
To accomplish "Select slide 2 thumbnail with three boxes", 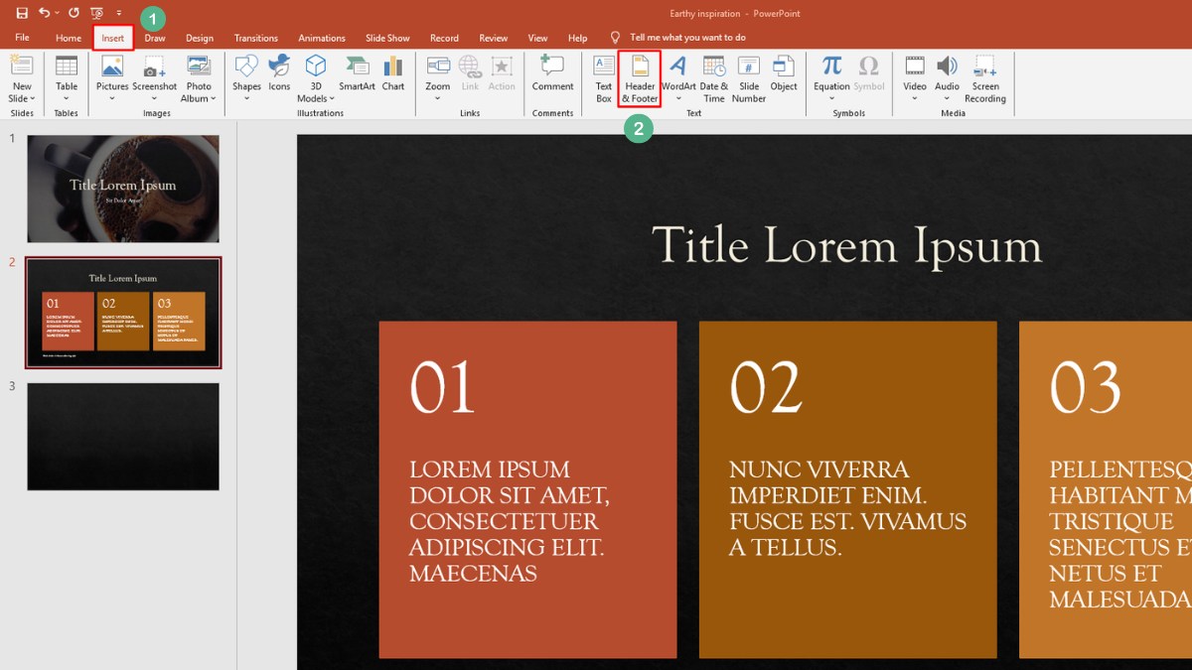I will (x=123, y=313).
